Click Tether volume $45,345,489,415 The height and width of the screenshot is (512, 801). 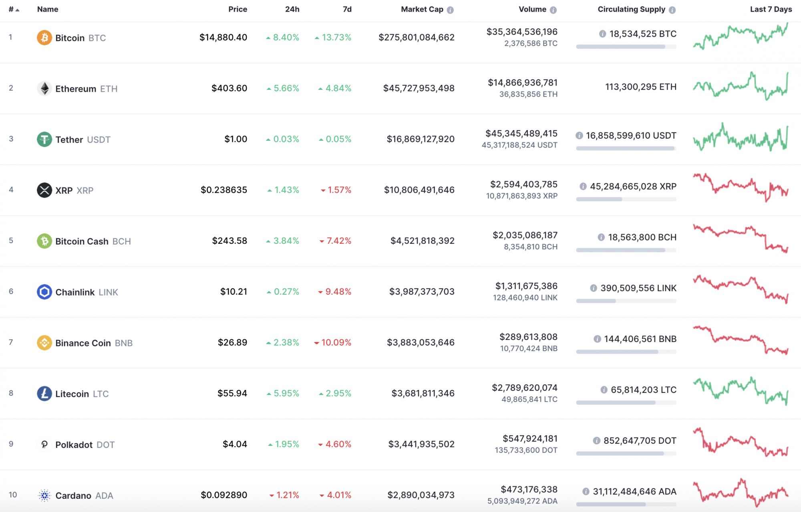521,134
